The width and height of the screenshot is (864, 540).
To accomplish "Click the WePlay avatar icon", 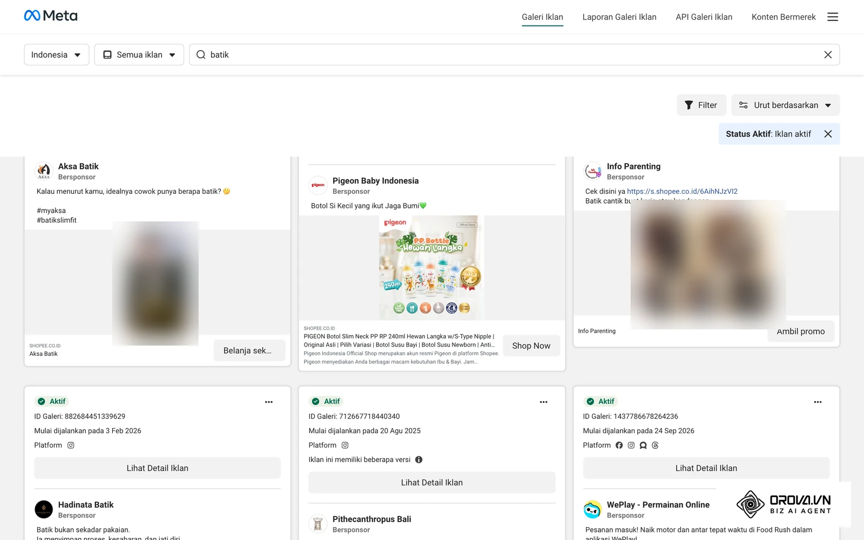I will [592, 509].
